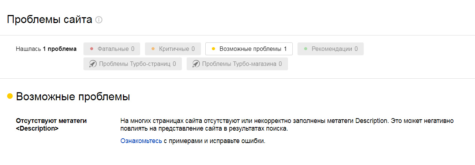Click the red dot in Фатальные filter
The width and height of the screenshot is (475, 165).
(x=91, y=49)
